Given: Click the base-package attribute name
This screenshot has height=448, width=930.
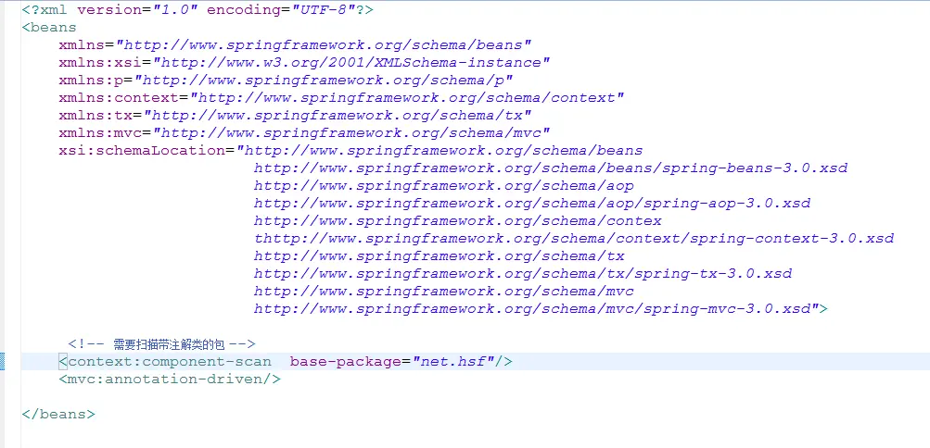Looking at the screenshot, I should coord(347,362).
